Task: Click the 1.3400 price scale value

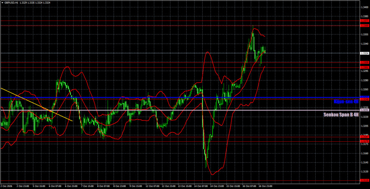Action: 365,7
